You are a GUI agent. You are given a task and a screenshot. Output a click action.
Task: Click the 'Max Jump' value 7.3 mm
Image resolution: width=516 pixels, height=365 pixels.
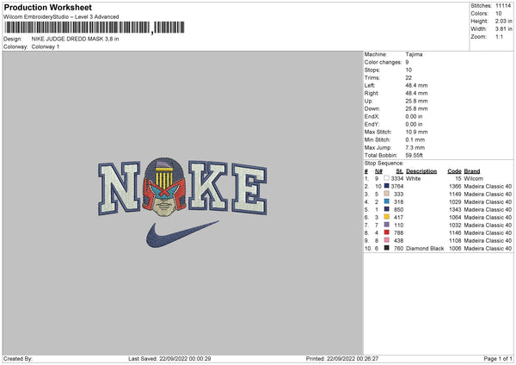[x=415, y=147]
